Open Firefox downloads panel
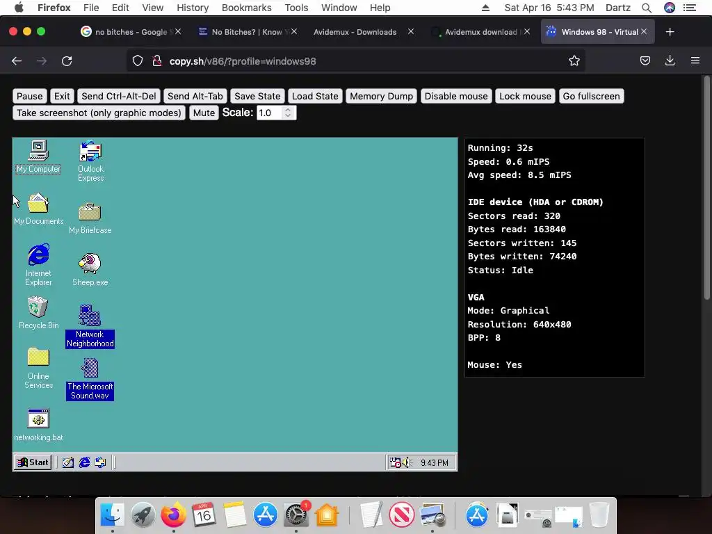Viewport: 712px width, 534px height. [x=670, y=61]
